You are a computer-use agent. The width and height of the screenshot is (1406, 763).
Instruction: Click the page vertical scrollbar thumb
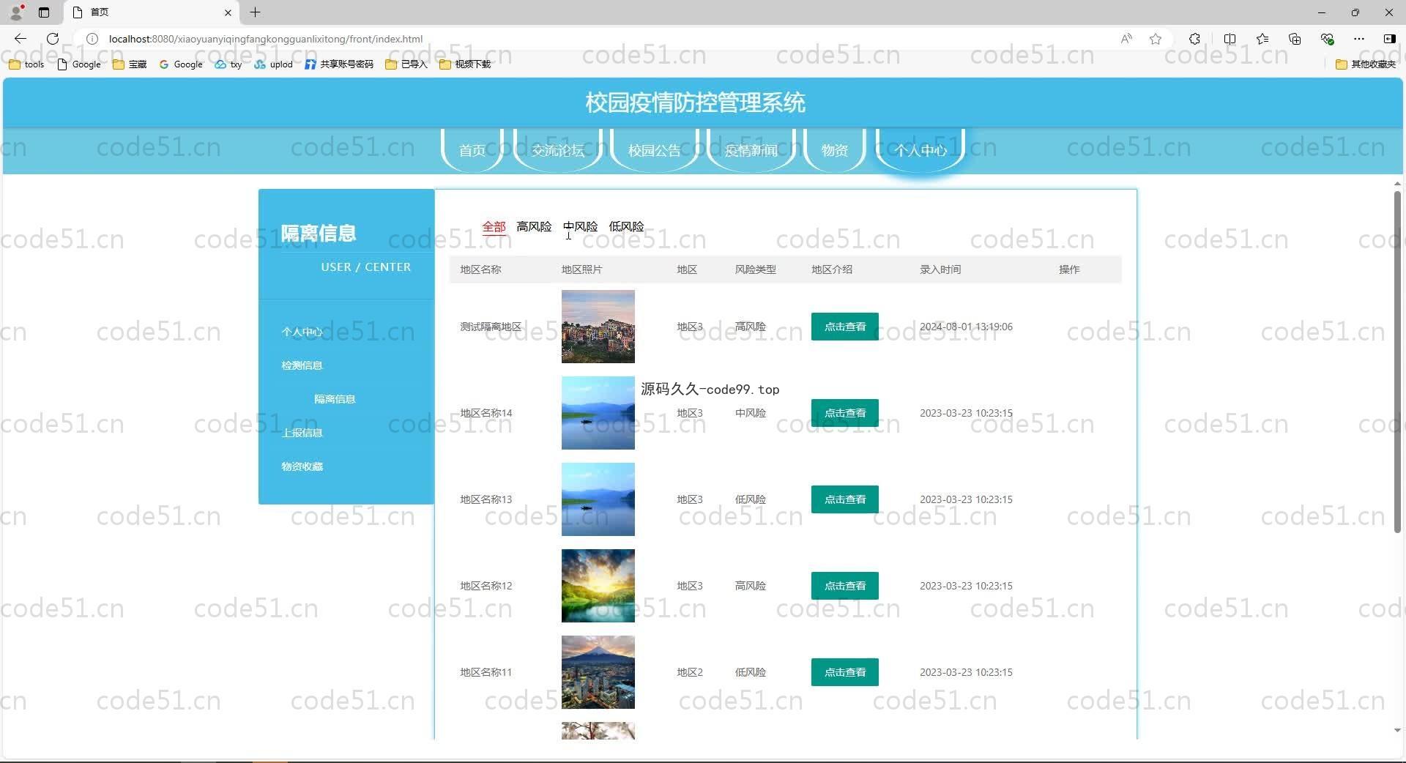tap(1397, 362)
